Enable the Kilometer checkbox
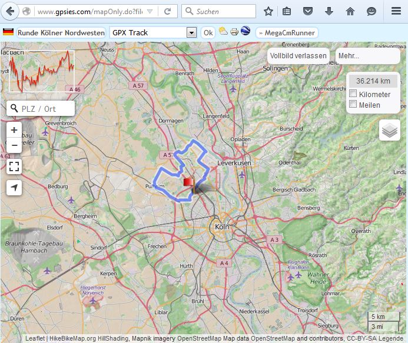This screenshot has height=343, width=408. pyautogui.click(x=353, y=94)
